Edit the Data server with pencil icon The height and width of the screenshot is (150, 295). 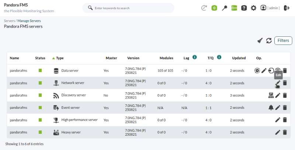264,71
